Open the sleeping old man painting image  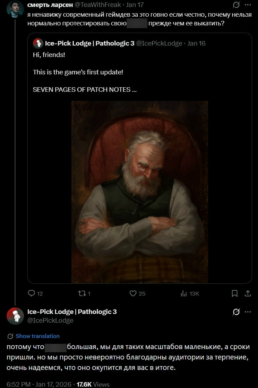139,192
